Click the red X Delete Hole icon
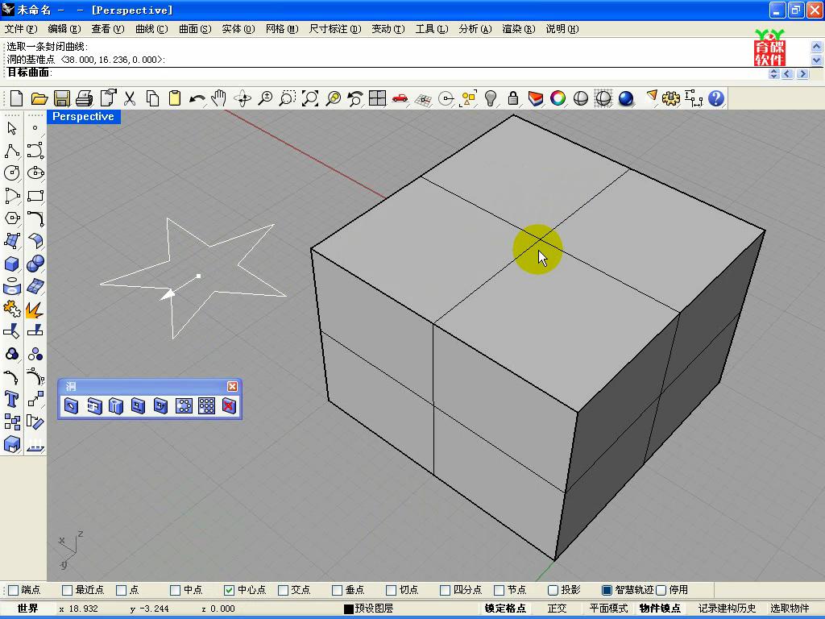Image resolution: width=825 pixels, height=619 pixels. (x=229, y=406)
